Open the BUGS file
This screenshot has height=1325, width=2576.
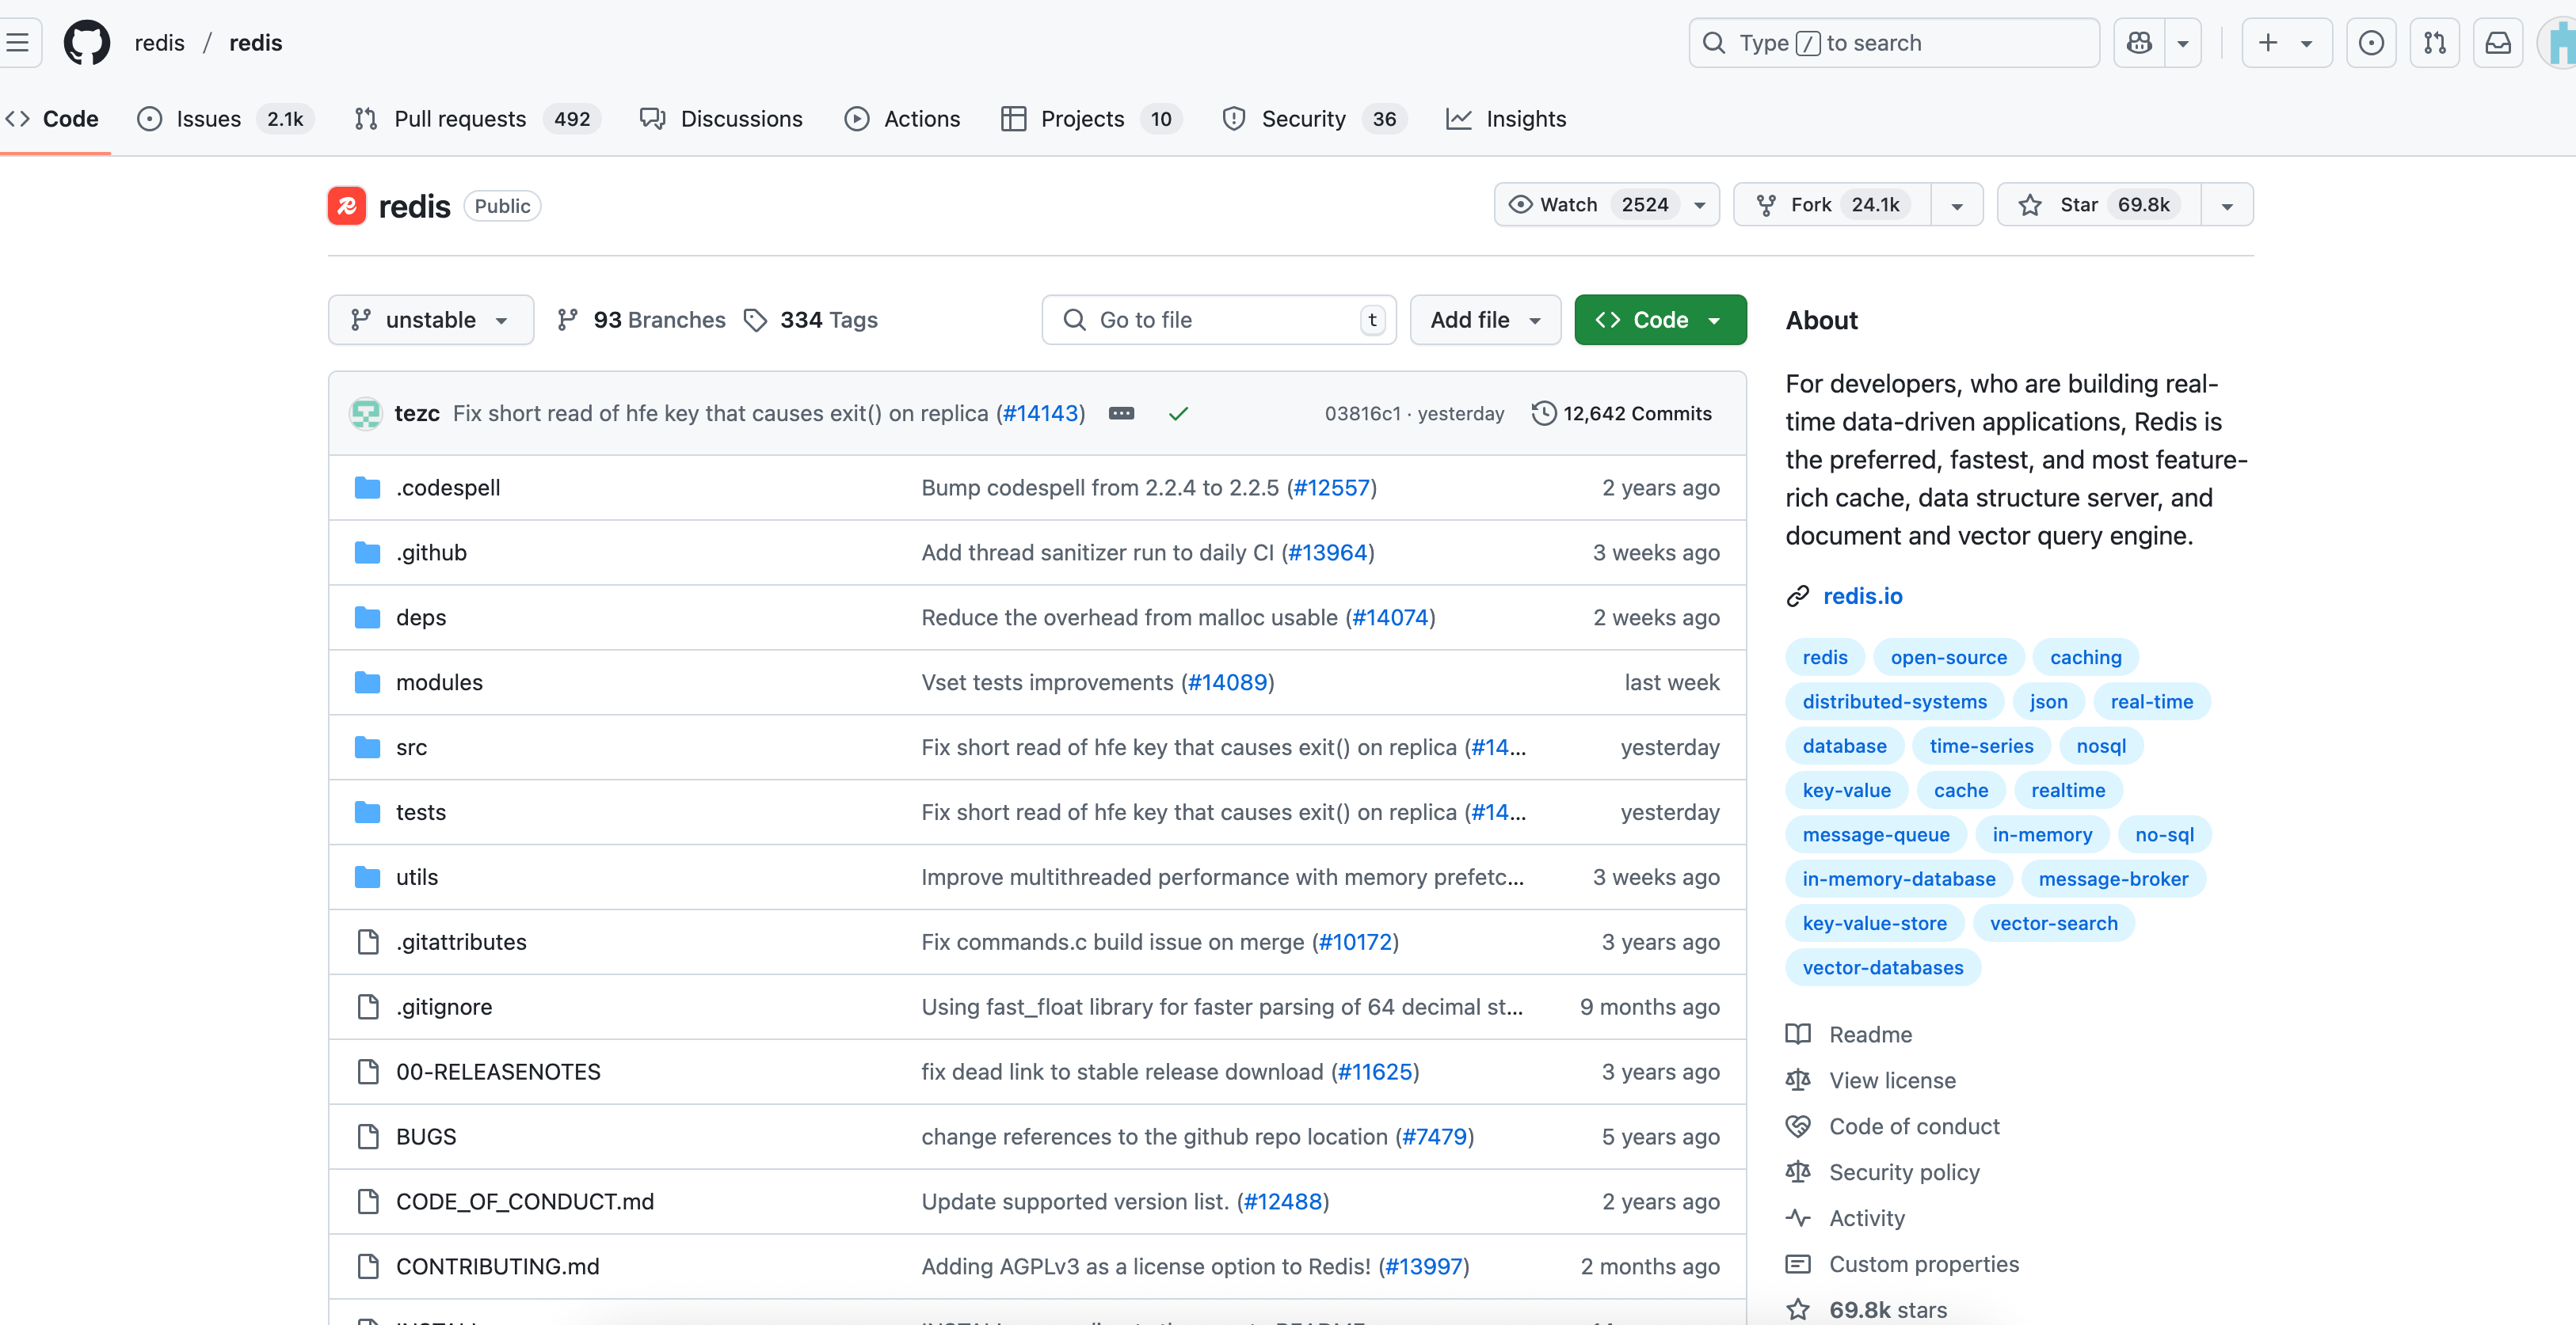tap(426, 1137)
